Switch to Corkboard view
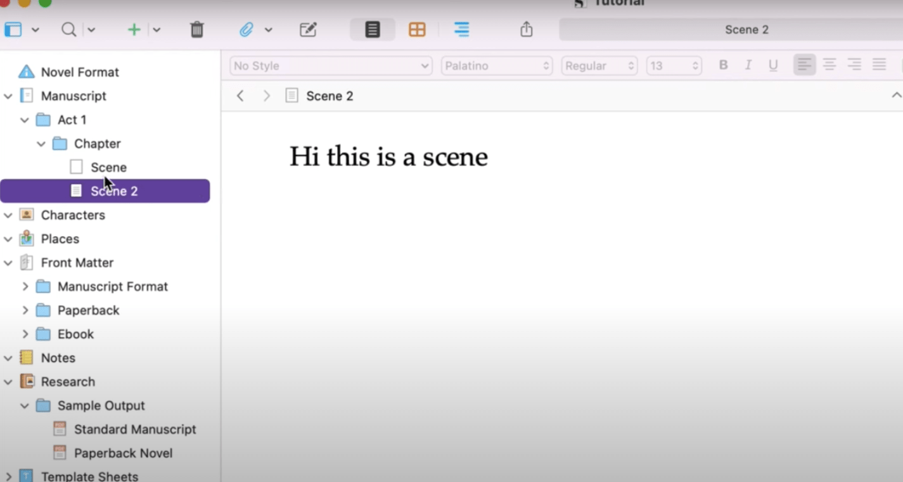The image size is (903, 482). point(416,29)
